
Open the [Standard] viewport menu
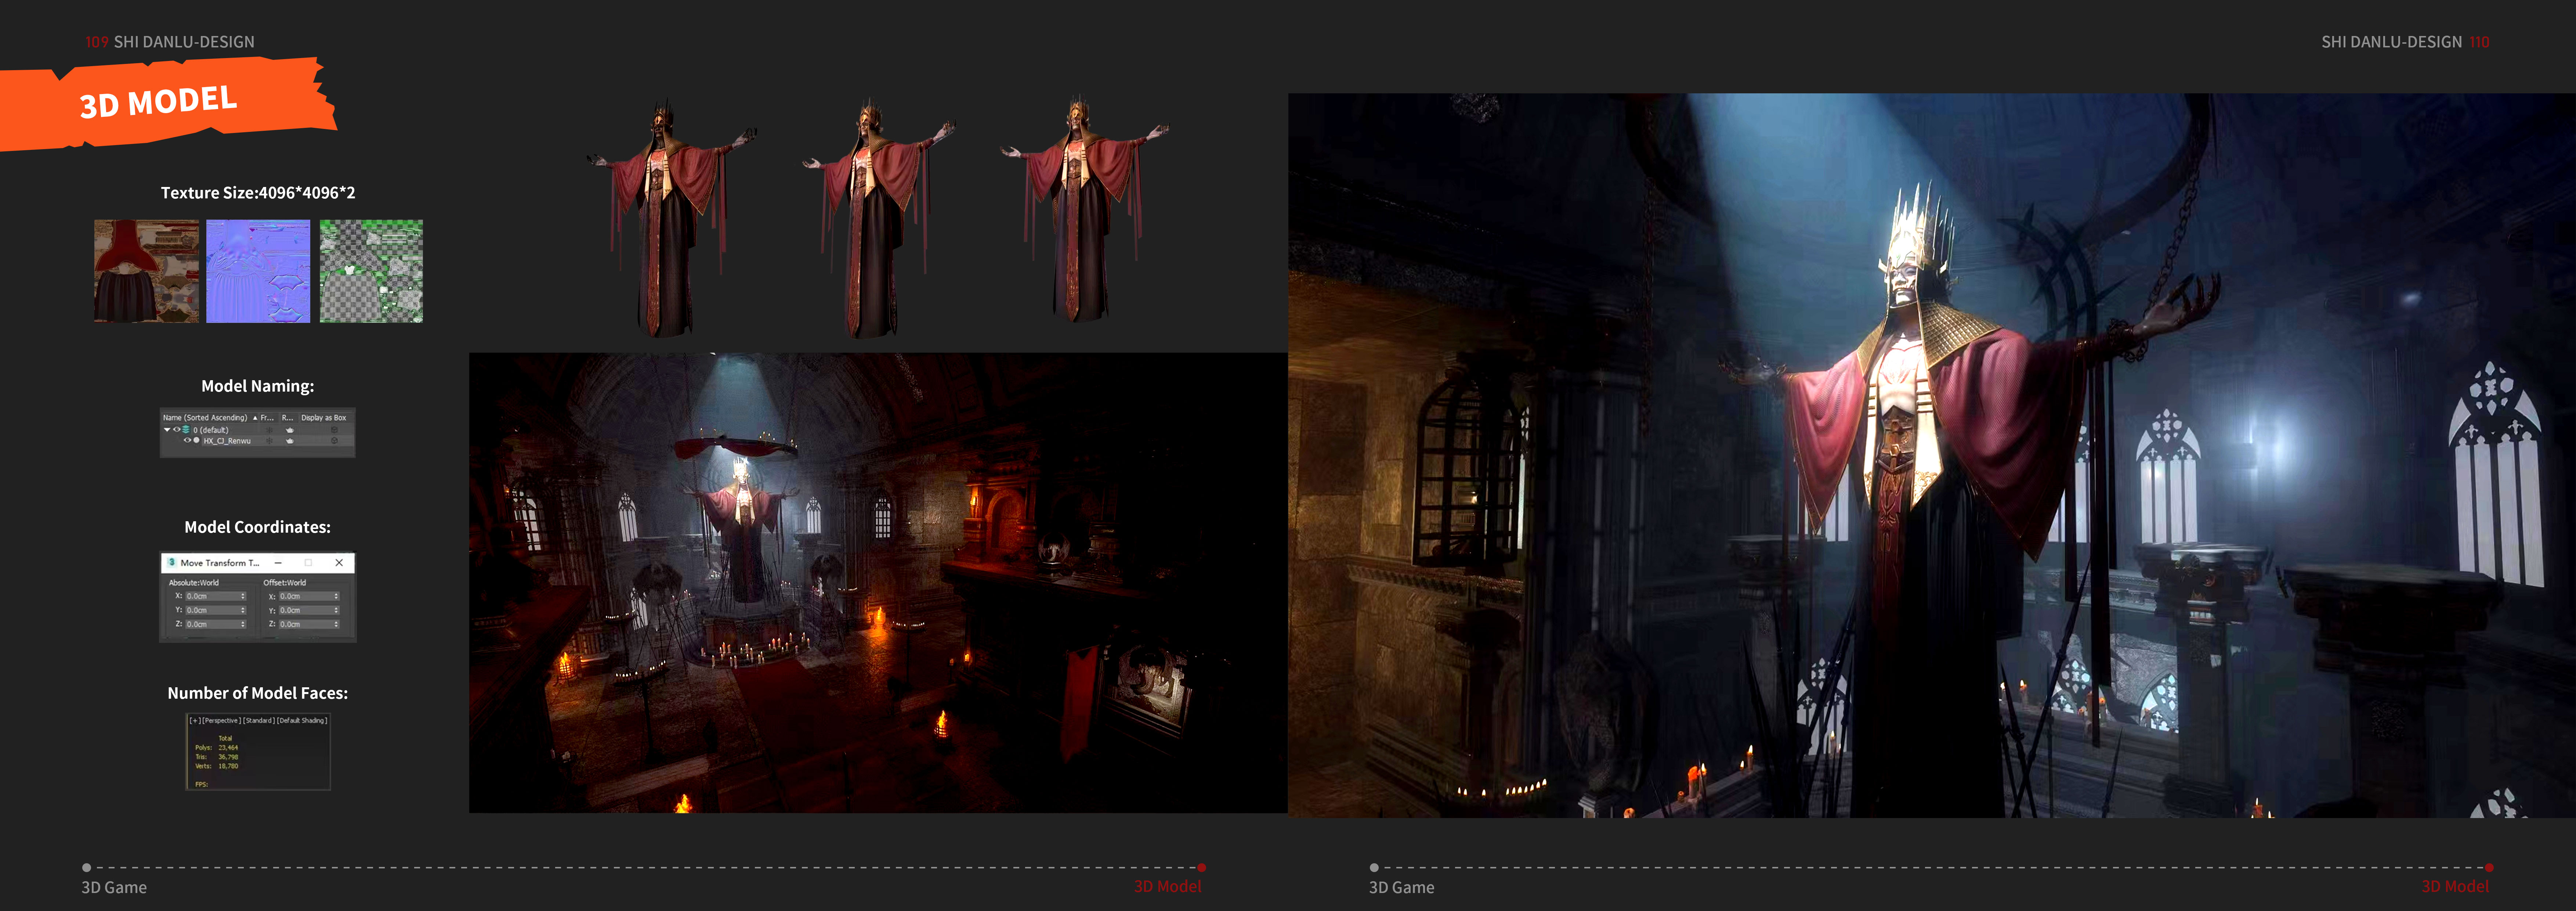click(x=259, y=721)
